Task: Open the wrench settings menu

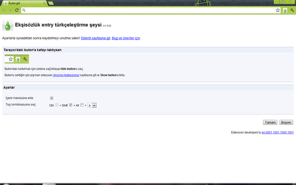Action: tap(291, 10)
